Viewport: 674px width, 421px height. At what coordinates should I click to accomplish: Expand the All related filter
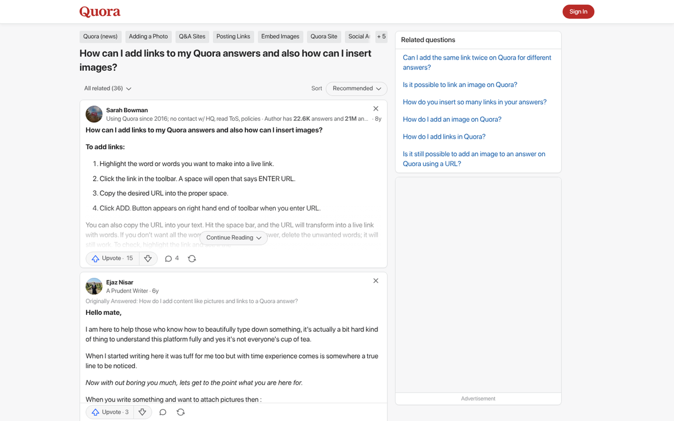107,88
